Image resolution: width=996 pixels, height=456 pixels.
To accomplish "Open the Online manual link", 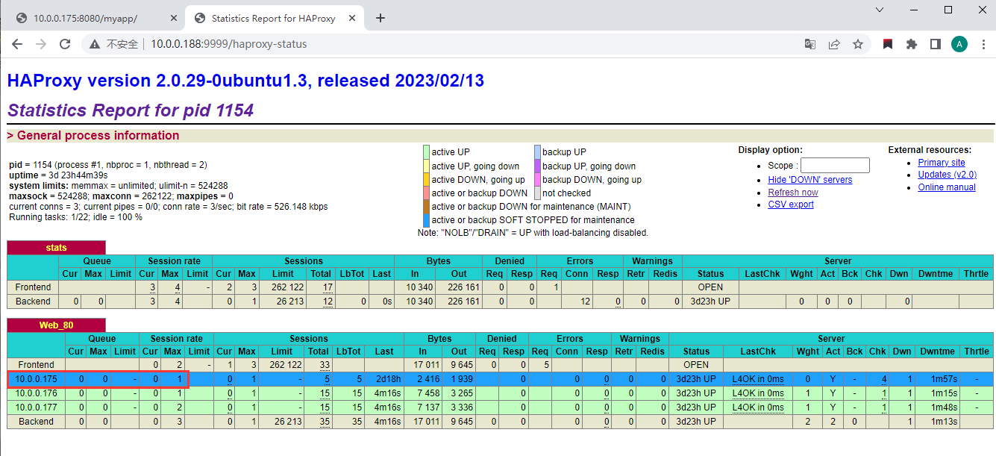I will [947, 187].
